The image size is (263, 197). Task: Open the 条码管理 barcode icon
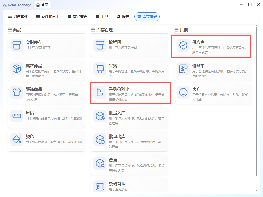pos(100,187)
